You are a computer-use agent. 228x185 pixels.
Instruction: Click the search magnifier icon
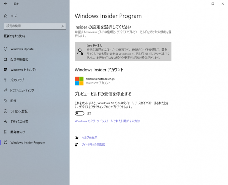pyautogui.click(x=63, y=26)
